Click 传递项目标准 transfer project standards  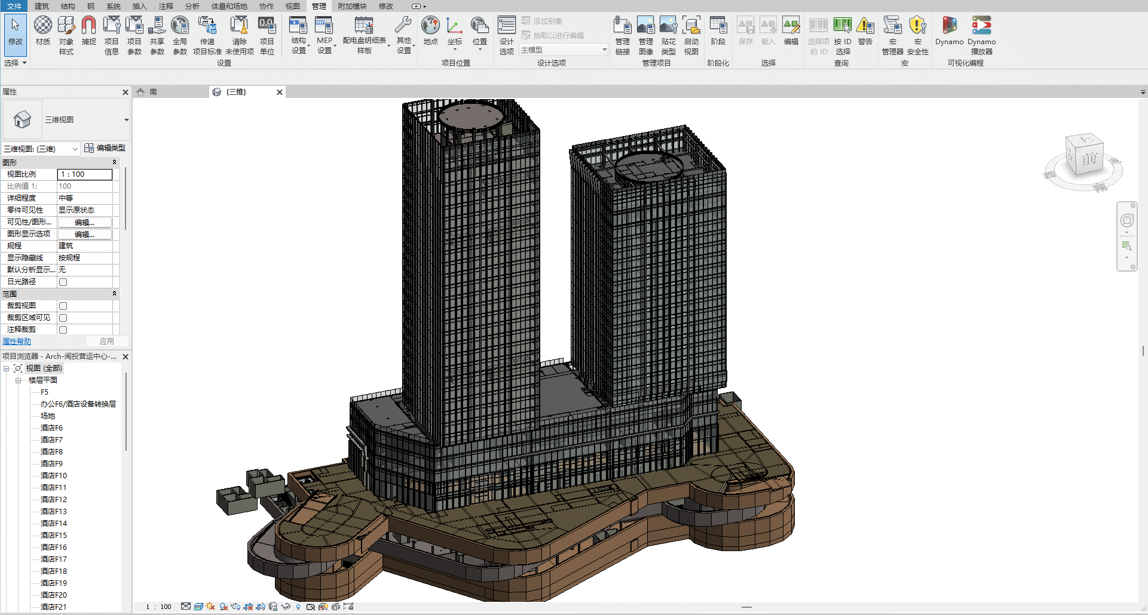tap(207, 35)
